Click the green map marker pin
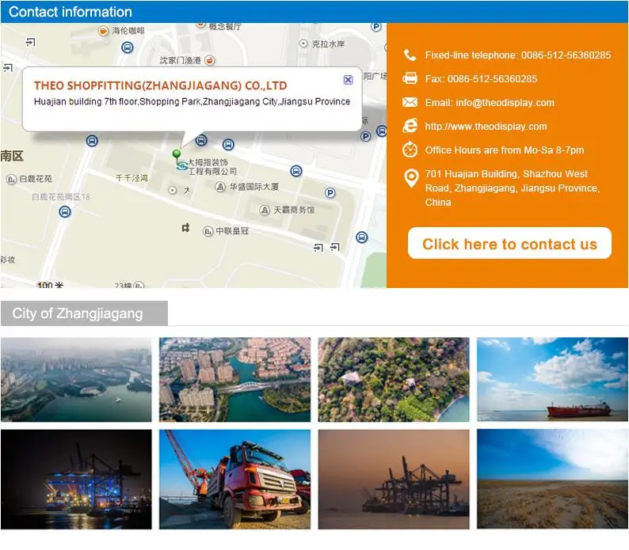629x550 pixels. (177, 154)
